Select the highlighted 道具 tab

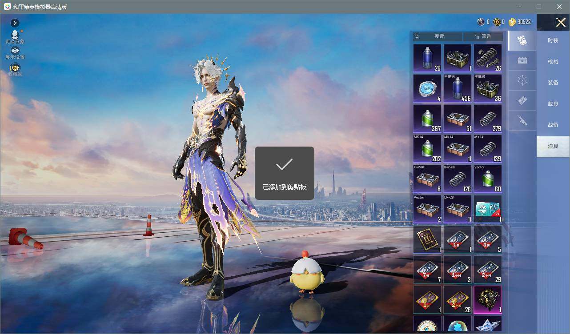coord(553,146)
